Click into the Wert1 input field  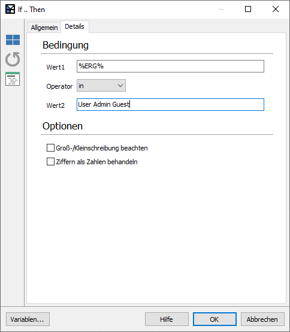[x=170, y=67]
